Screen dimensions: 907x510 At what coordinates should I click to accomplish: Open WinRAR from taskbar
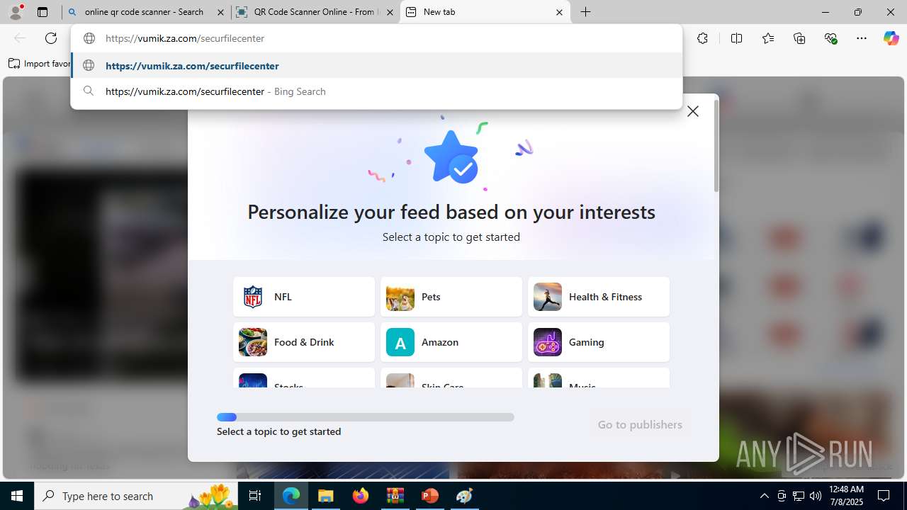pyautogui.click(x=395, y=496)
